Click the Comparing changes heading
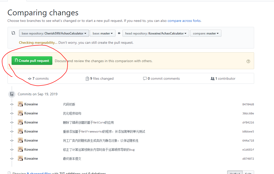The image size is (274, 174). [x=43, y=13]
